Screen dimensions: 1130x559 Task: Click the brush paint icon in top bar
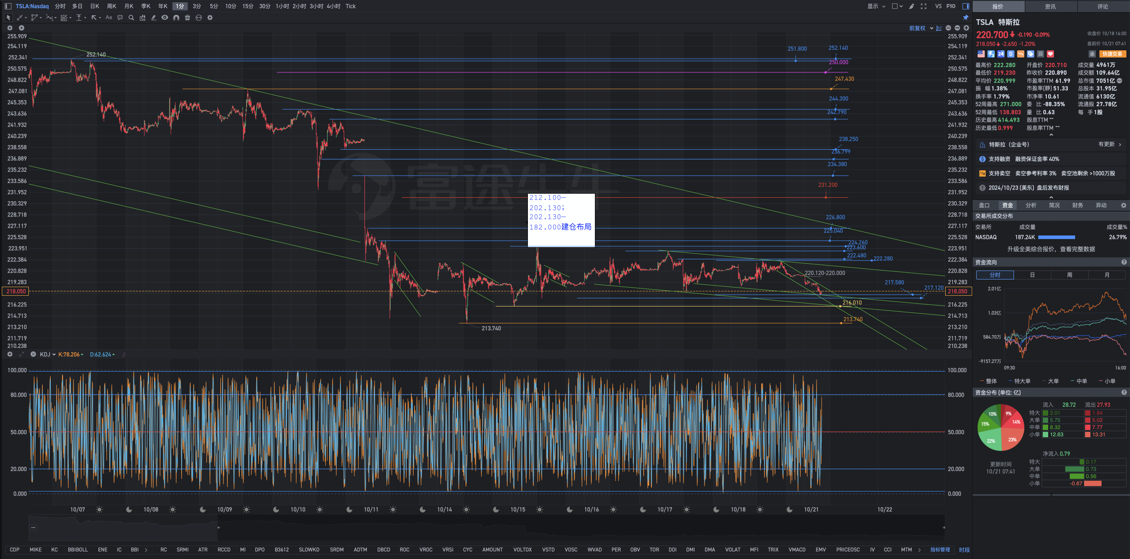coord(911,6)
